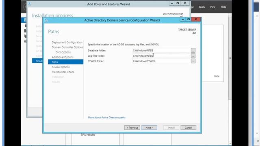Maximize the AD DS Configuration Wizard window
The height and width of the screenshot is (146, 260).
pos(188,19)
